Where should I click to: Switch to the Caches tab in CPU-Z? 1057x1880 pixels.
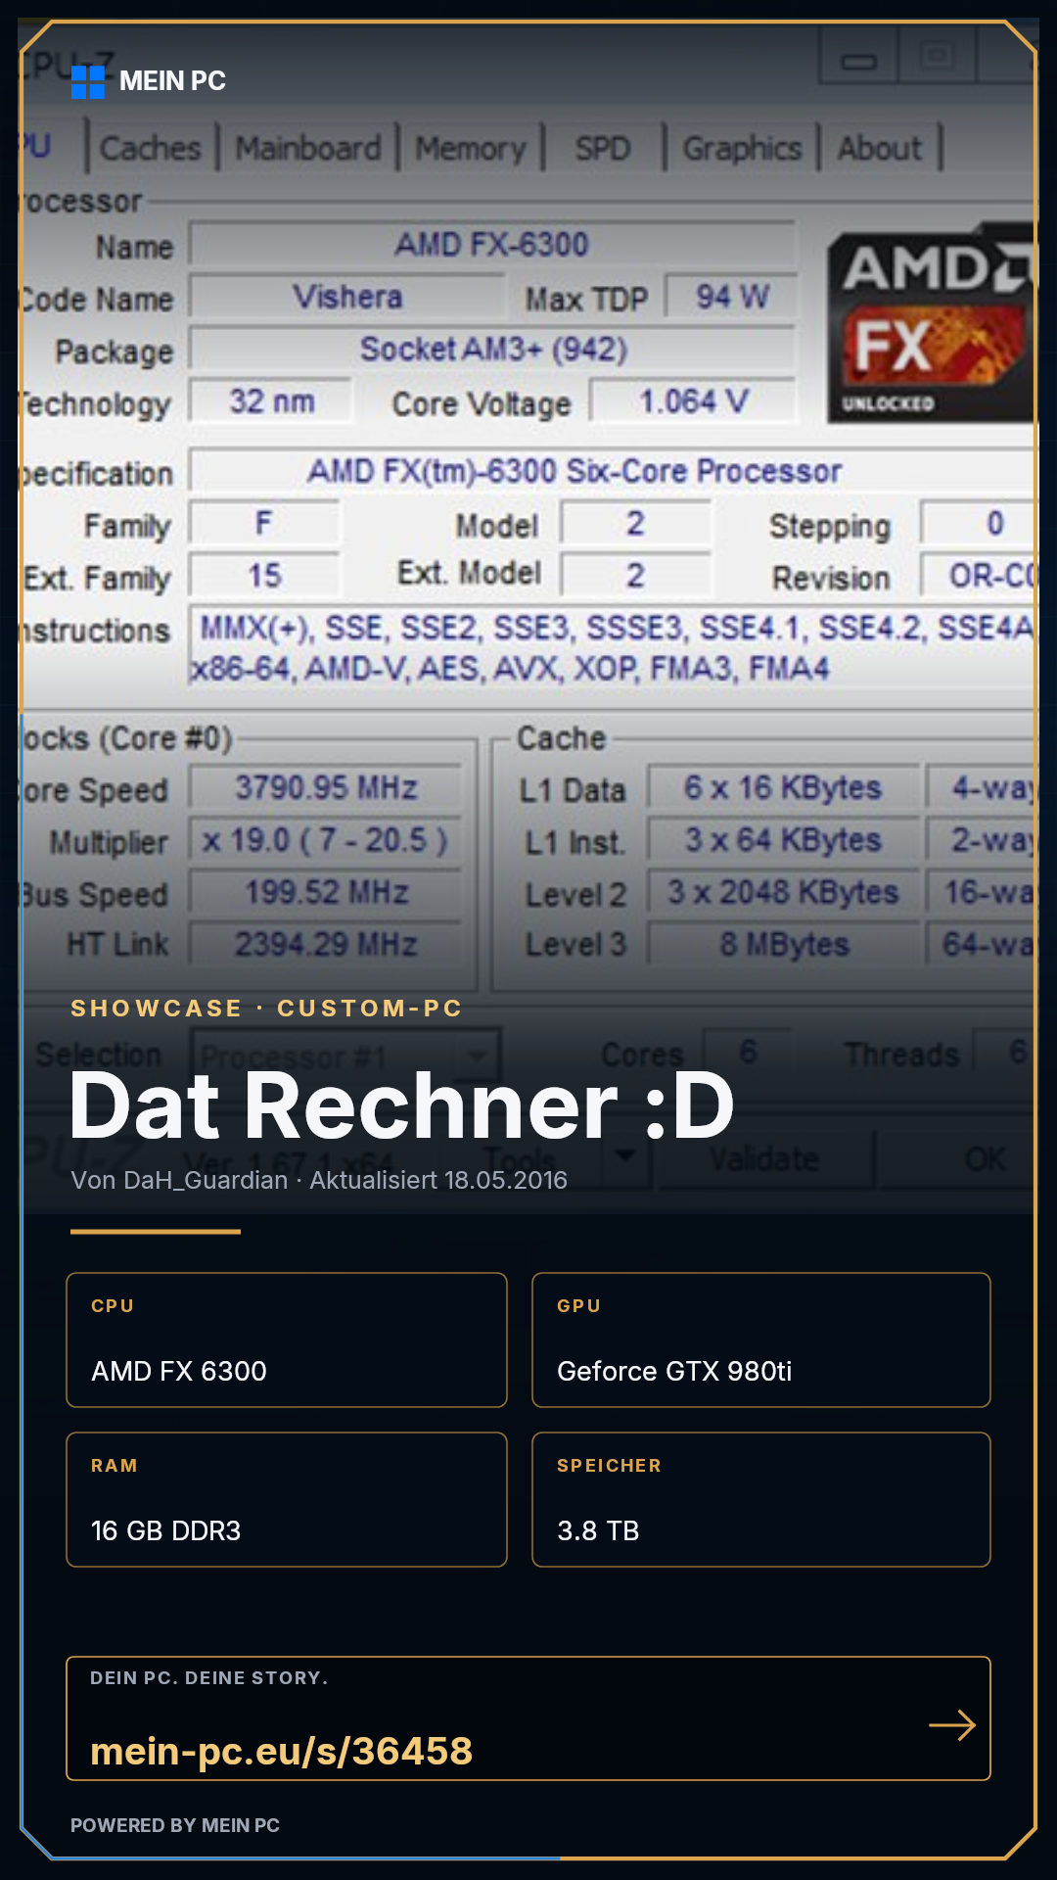click(x=151, y=148)
